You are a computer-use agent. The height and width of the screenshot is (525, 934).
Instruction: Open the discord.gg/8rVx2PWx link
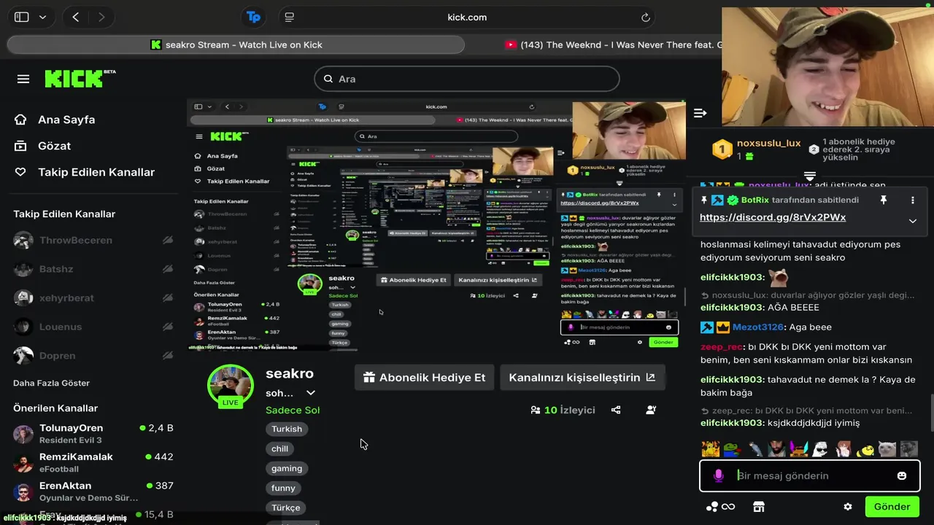(773, 217)
